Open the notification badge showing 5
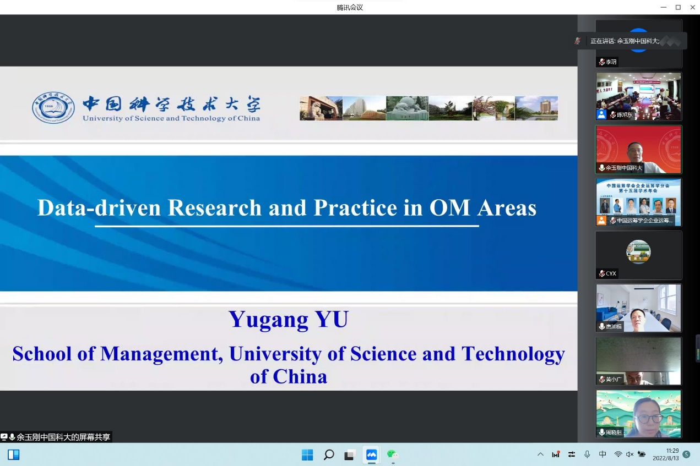 pos(686,454)
